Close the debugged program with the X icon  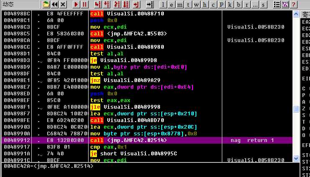click(x=63, y=4)
